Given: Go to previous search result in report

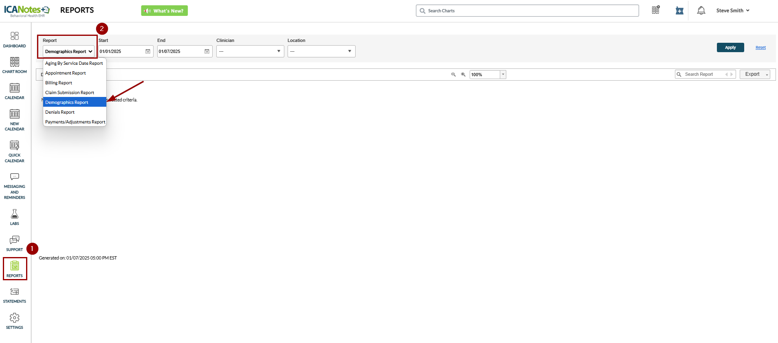Looking at the screenshot, I should [726, 75].
